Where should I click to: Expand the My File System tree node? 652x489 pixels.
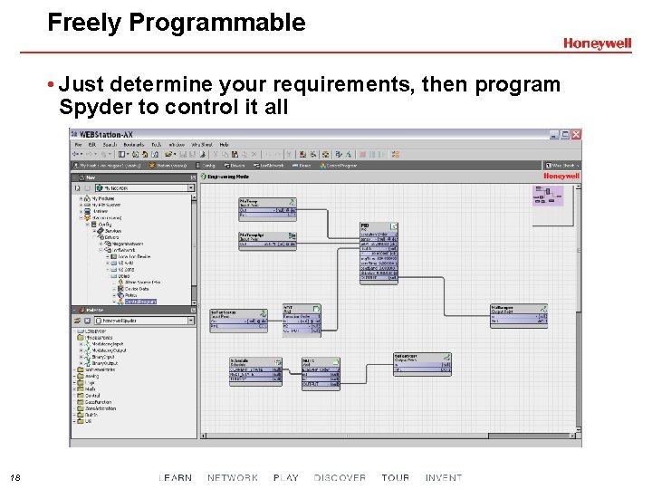click(81, 205)
